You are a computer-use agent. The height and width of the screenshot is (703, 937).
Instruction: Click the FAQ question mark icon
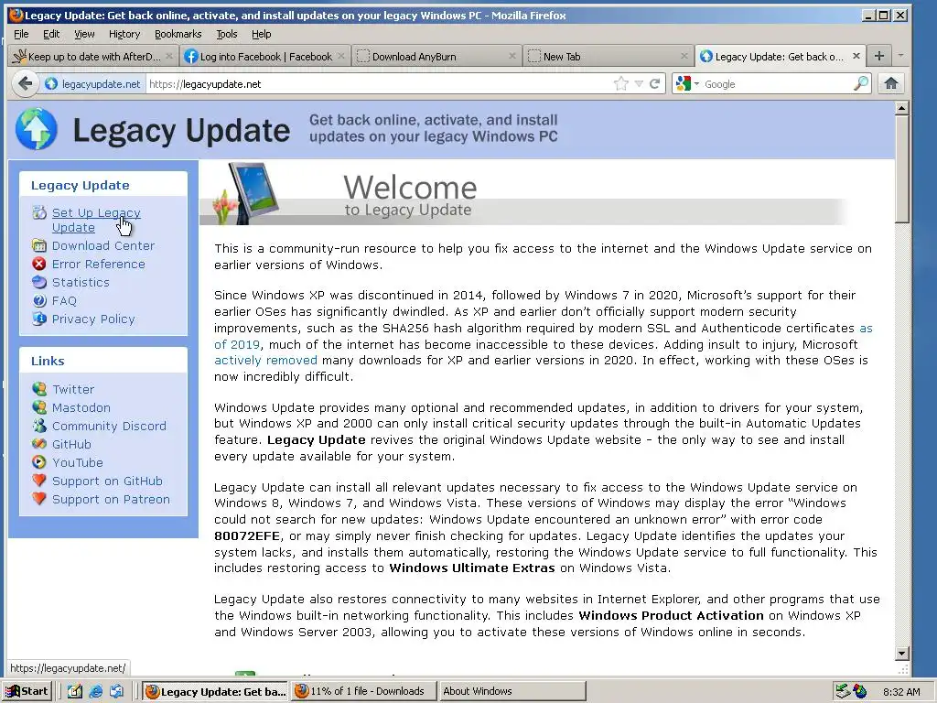pos(39,300)
